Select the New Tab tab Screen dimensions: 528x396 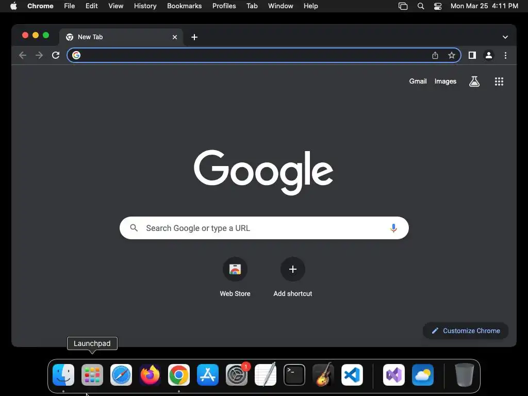pos(121,37)
